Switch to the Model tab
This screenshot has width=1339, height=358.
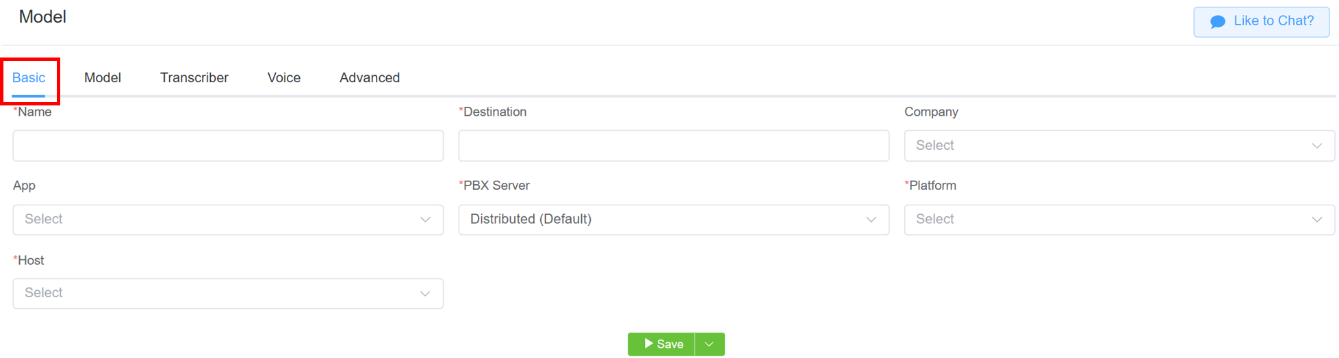click(103, 78)
